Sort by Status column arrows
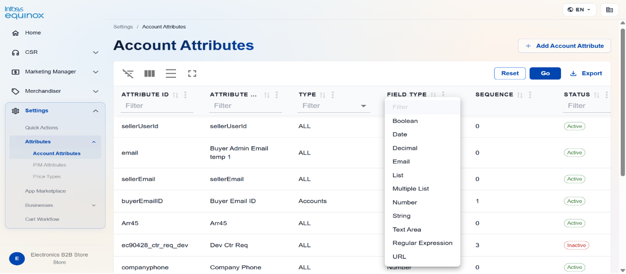The height and width of the screenshot is (274, 626). (597, 95)
